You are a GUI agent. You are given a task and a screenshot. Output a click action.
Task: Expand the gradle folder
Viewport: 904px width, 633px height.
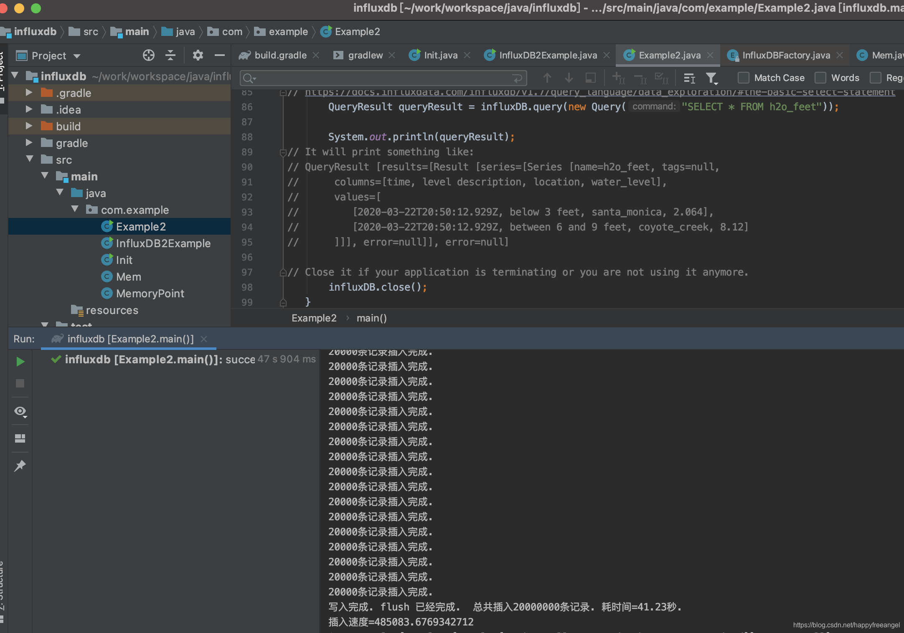pyautogui.click(x=29, y=142)
